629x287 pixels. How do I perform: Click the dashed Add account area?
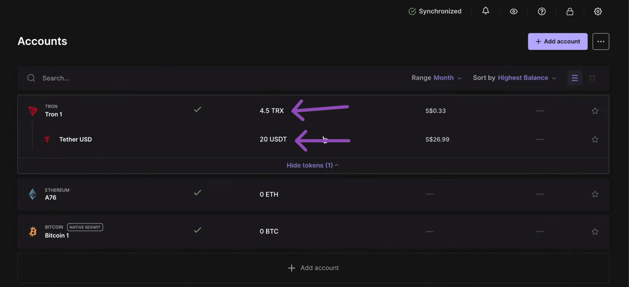[x=313, y=268]
